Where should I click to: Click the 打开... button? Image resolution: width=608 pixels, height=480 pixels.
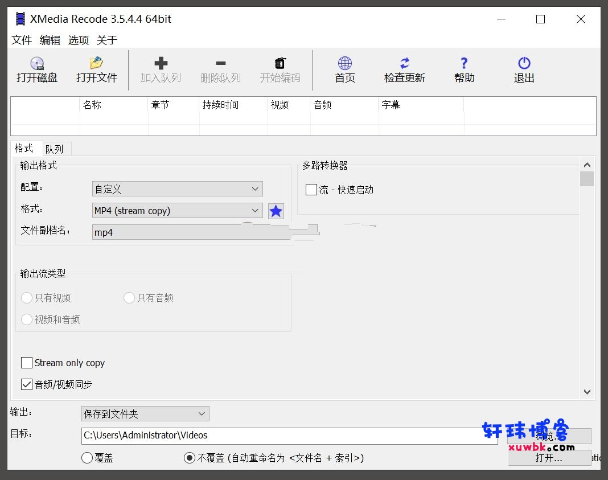(x=549, y=458)
